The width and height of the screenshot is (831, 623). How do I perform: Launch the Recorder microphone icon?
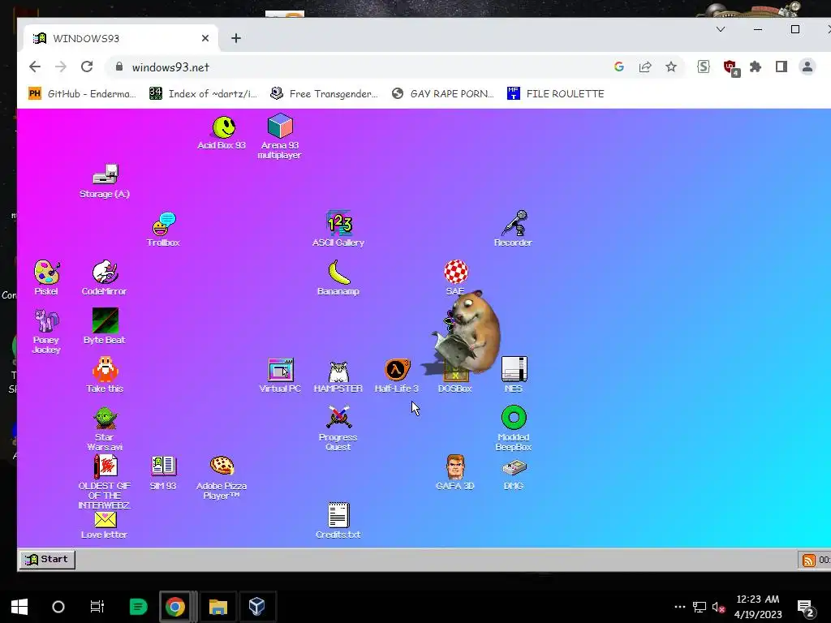tap(513, 230)
